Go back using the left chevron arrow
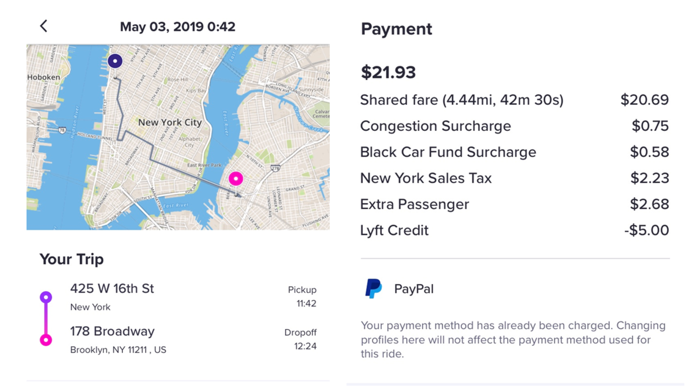Image resolution: width=693 pixels, height=389 pixels. 43,26
